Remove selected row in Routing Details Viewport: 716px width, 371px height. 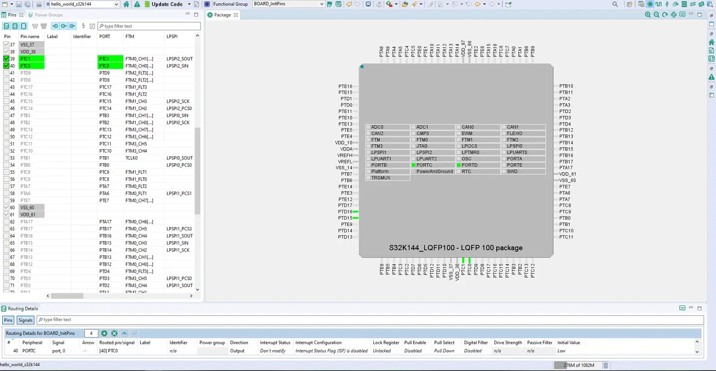coord(114,333)
